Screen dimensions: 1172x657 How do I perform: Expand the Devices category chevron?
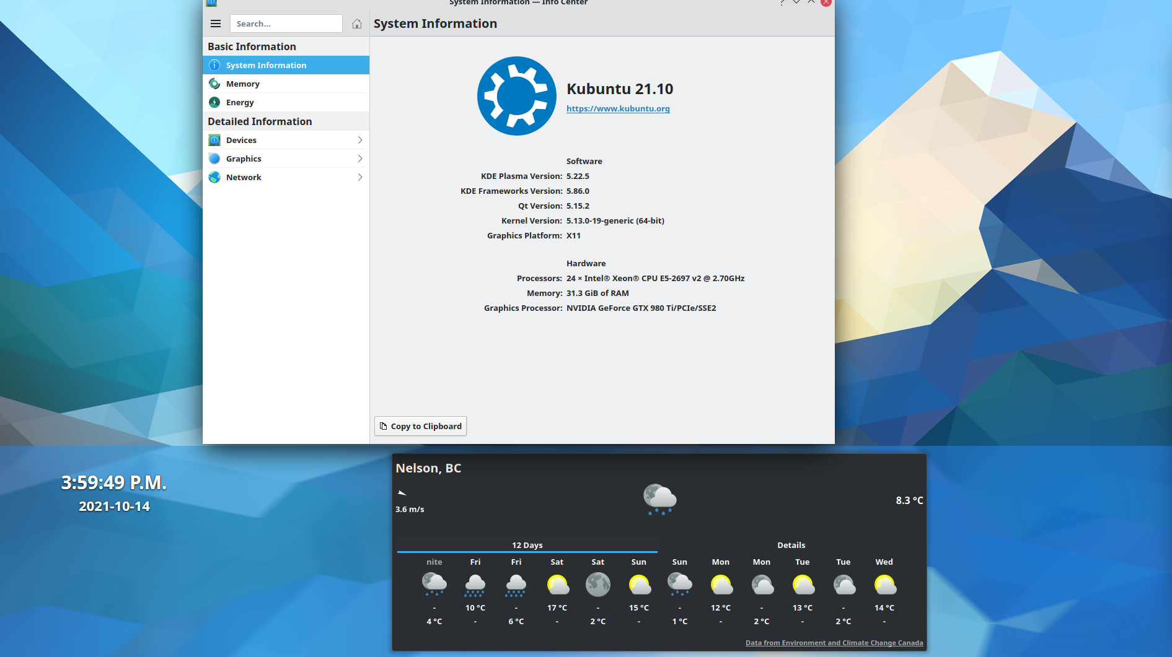360,140
